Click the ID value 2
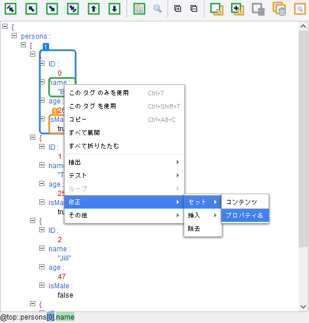The image size is (309, 323). coord(59,239)
